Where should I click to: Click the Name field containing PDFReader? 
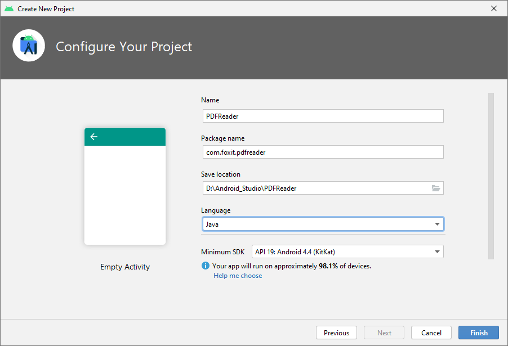coord(322,116)
